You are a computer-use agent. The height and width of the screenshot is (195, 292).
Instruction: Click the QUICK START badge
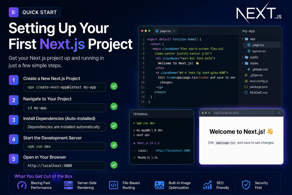[x=35, y=12]
